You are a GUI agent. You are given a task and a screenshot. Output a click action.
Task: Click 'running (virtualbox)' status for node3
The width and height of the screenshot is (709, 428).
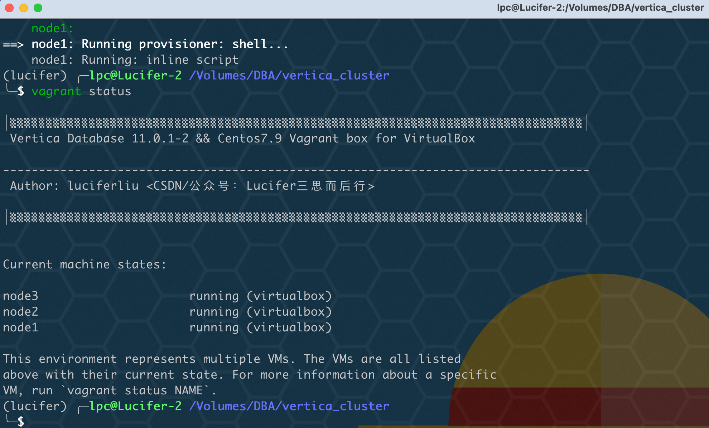[x=260, y=296]
